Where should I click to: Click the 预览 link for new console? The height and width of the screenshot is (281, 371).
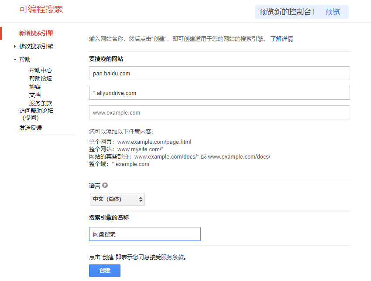coord(333,12)
